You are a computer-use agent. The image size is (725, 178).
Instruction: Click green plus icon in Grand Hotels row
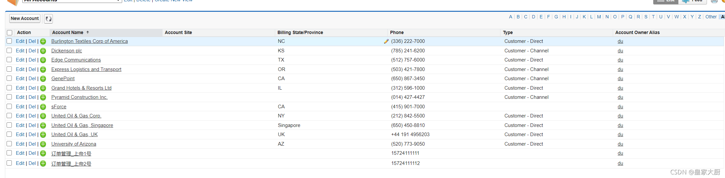click(x=43, y=88)
